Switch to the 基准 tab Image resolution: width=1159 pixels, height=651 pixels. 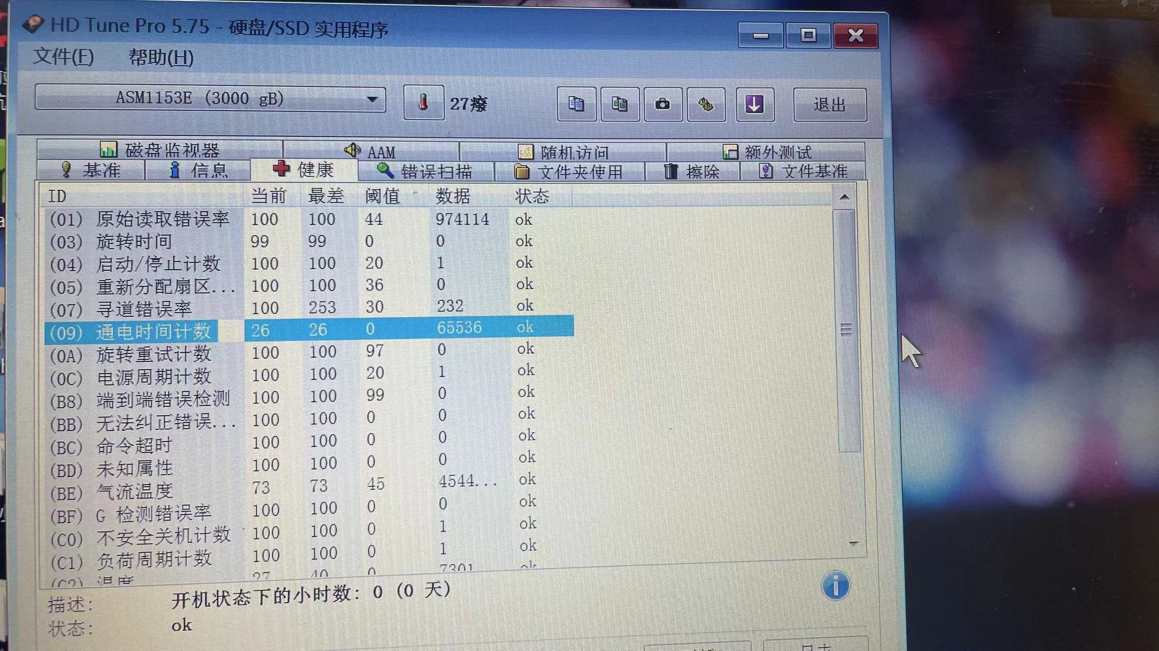[91, 169]
